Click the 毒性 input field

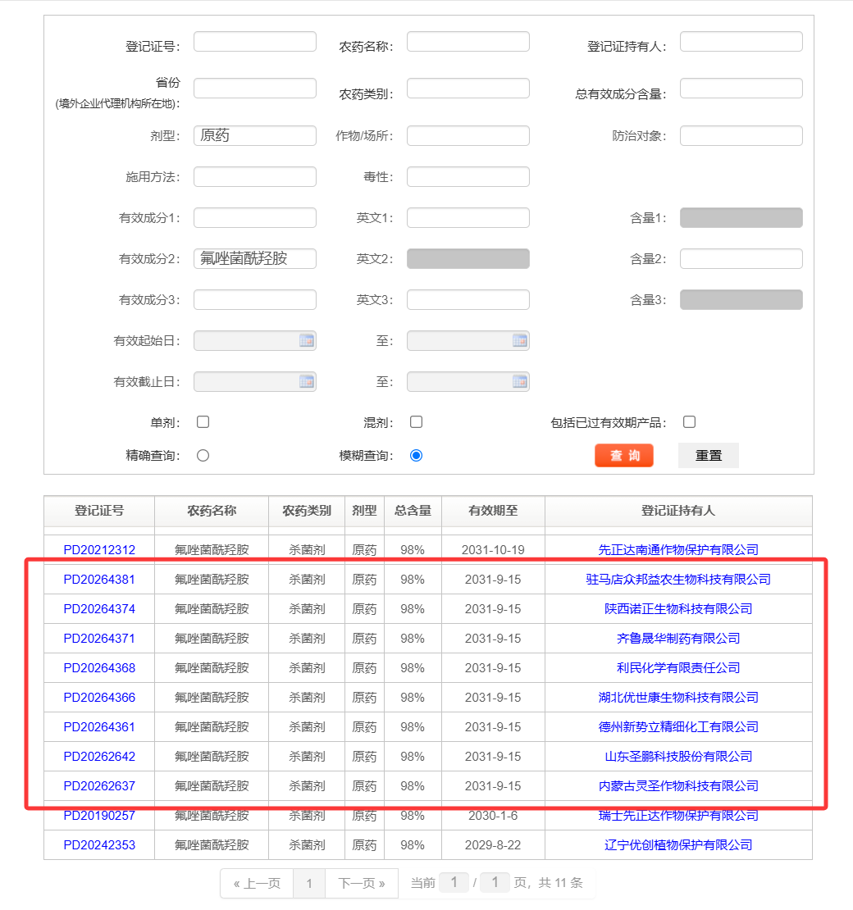pos(468,177)
